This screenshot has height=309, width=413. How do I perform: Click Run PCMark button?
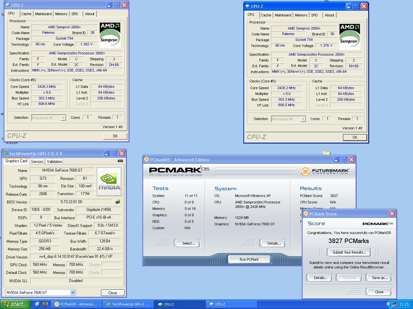[x=249, y=259]
